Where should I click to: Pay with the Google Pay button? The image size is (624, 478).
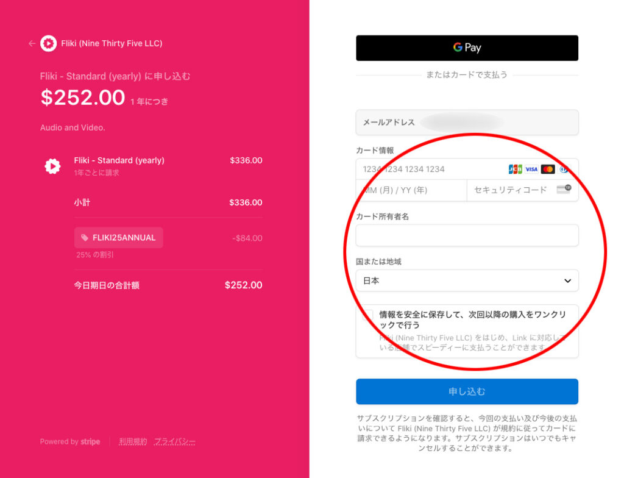pos(467,48)
